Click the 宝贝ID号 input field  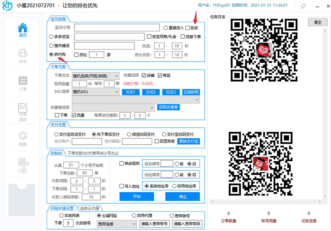tap(117, 28)
